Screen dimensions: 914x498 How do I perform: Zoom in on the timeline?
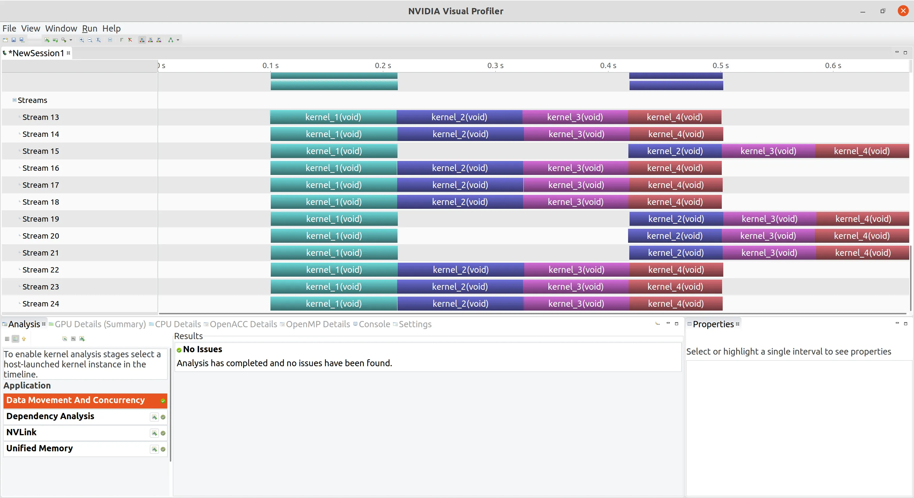pos(82,40)
